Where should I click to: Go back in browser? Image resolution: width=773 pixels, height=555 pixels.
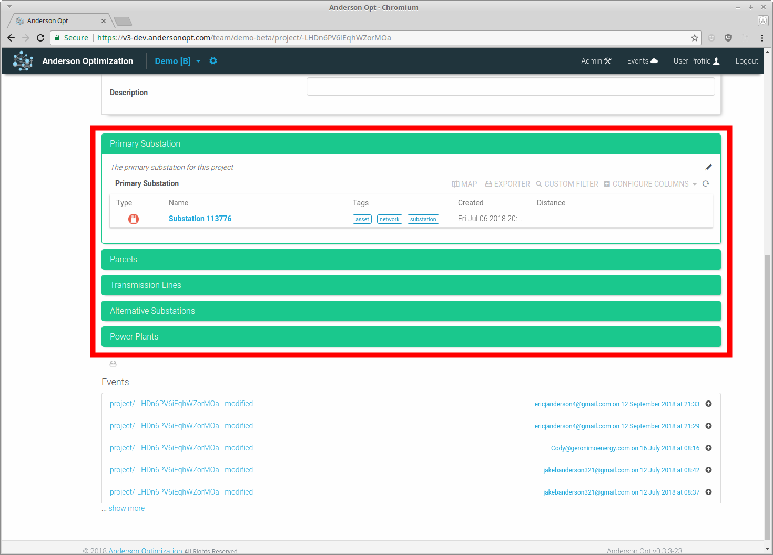point(11,38)
